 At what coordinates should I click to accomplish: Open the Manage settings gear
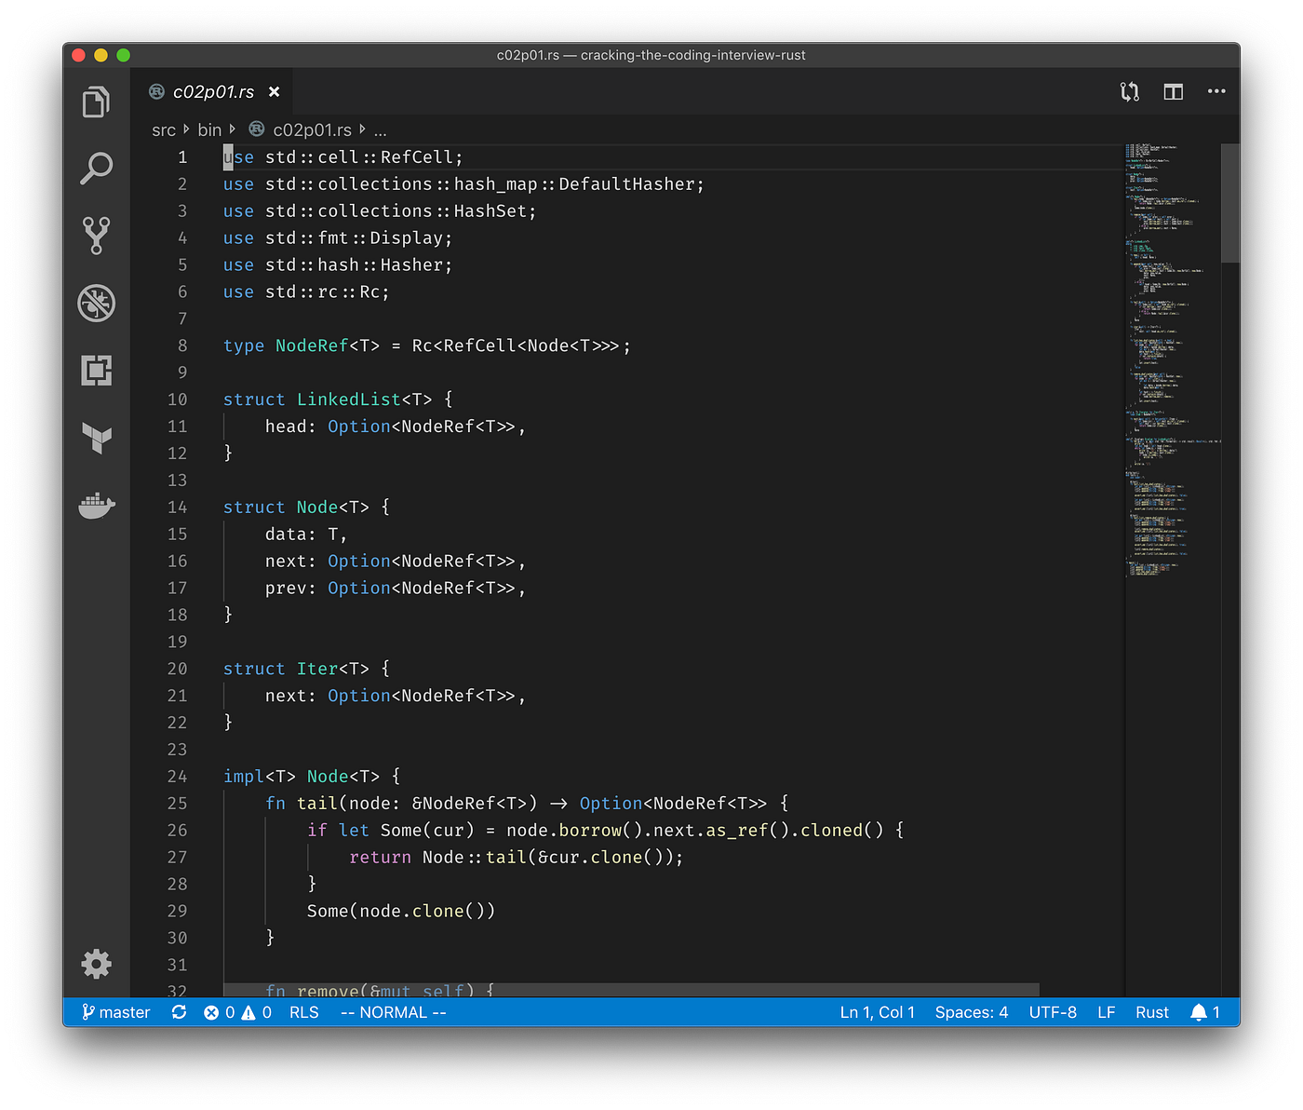[x=96, y=964]
